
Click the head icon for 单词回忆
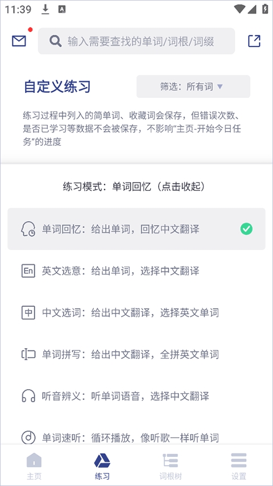[28, 230]
